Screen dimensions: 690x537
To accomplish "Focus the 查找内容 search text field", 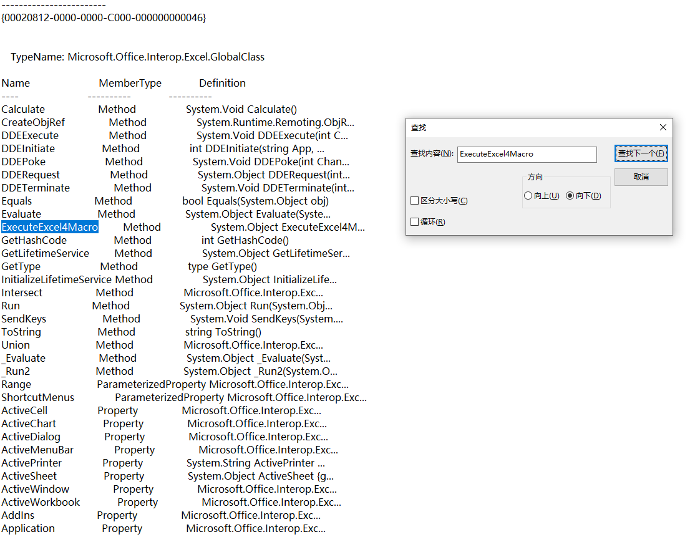I will coord(527,155).
